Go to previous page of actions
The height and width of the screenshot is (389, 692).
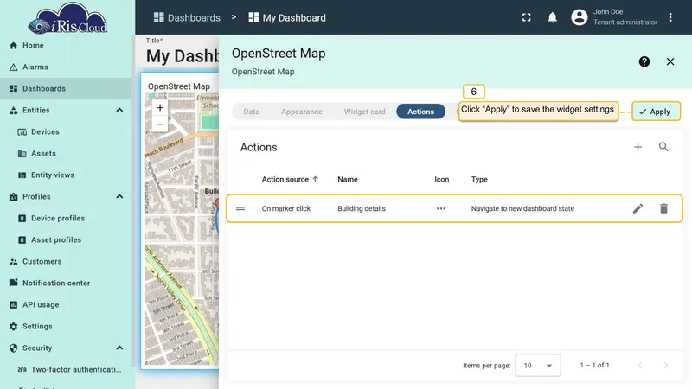(640, 365)
